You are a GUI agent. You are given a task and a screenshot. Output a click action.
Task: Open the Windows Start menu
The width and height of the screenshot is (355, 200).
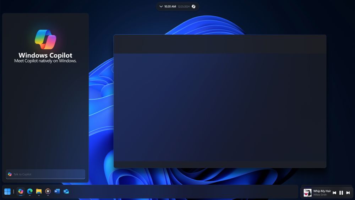7,191
